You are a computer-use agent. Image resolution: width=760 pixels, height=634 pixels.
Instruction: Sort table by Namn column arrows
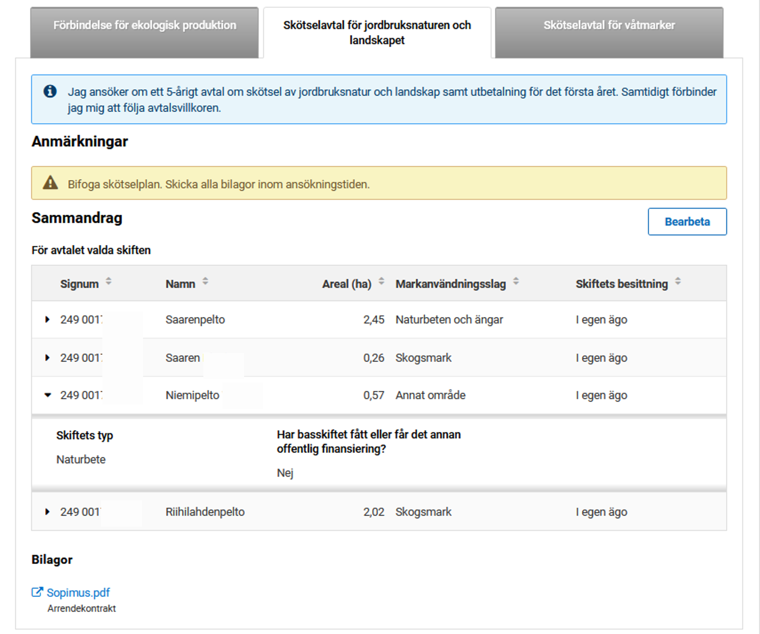coord(205,281)
